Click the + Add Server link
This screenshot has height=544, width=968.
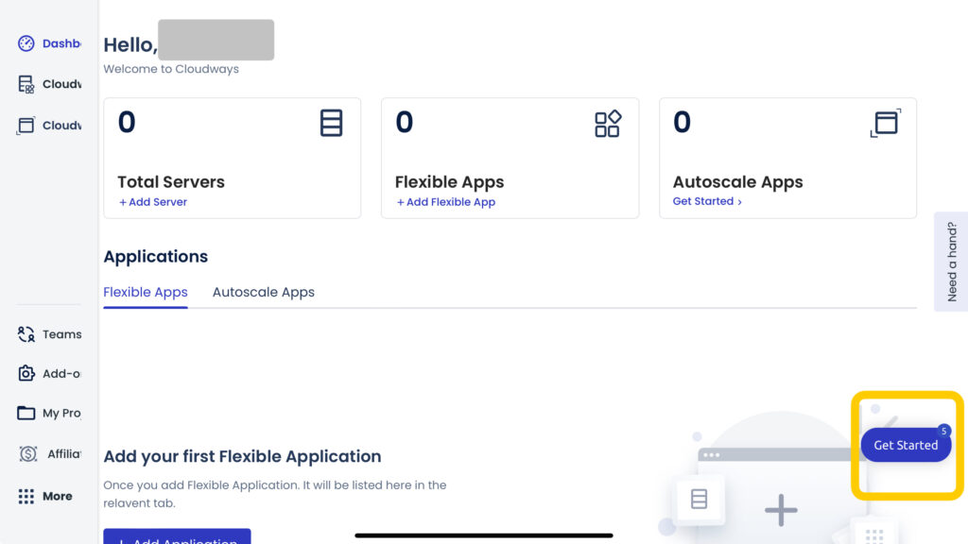coord(153,202)
